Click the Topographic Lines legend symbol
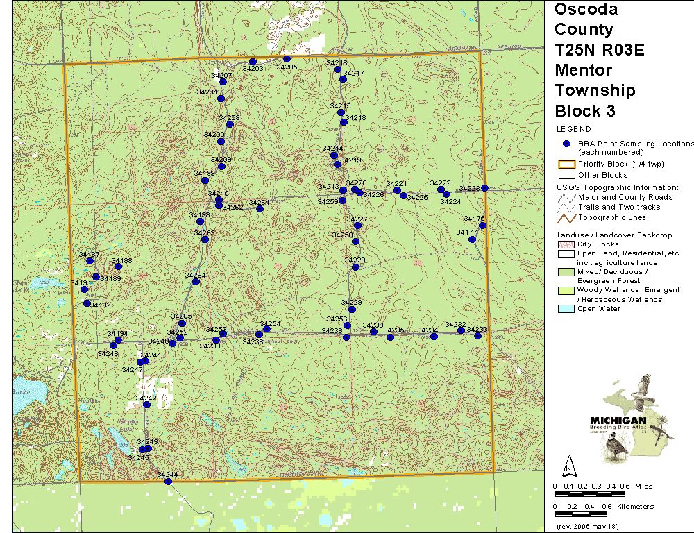Viewport: 694px width, 533px height. [565, 218]
